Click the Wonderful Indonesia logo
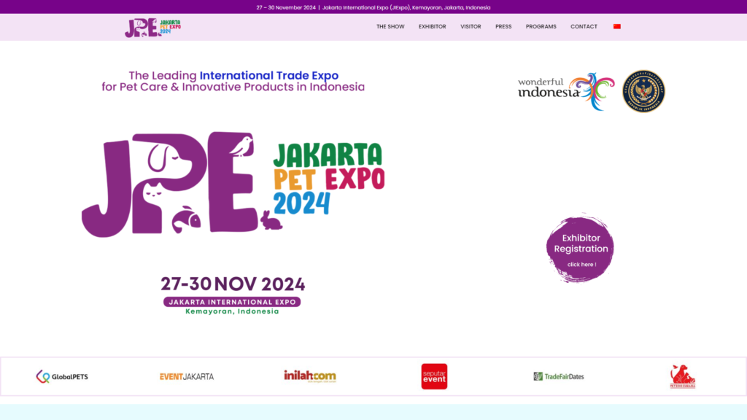747x420 pixels. click(566, 91)
